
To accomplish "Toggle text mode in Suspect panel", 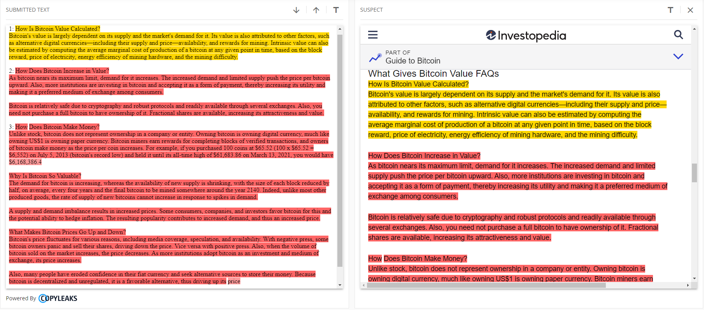I will (670, 10).
